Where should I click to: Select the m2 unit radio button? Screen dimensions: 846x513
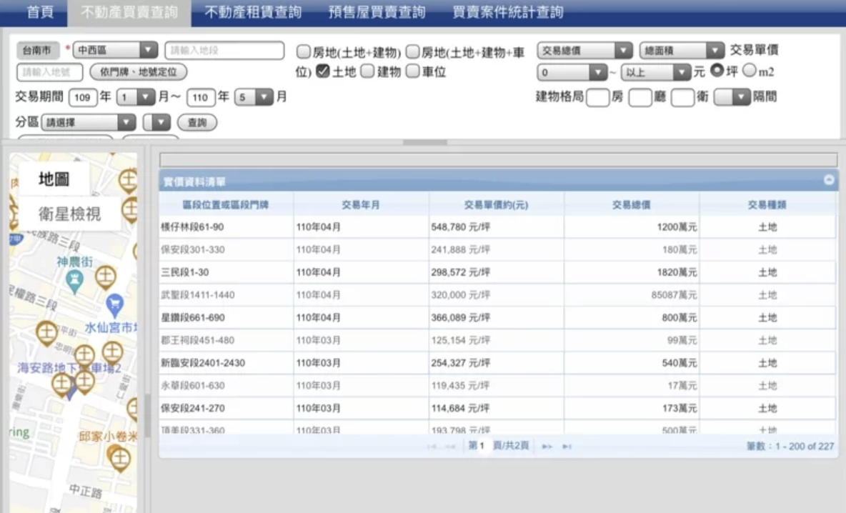749,71
